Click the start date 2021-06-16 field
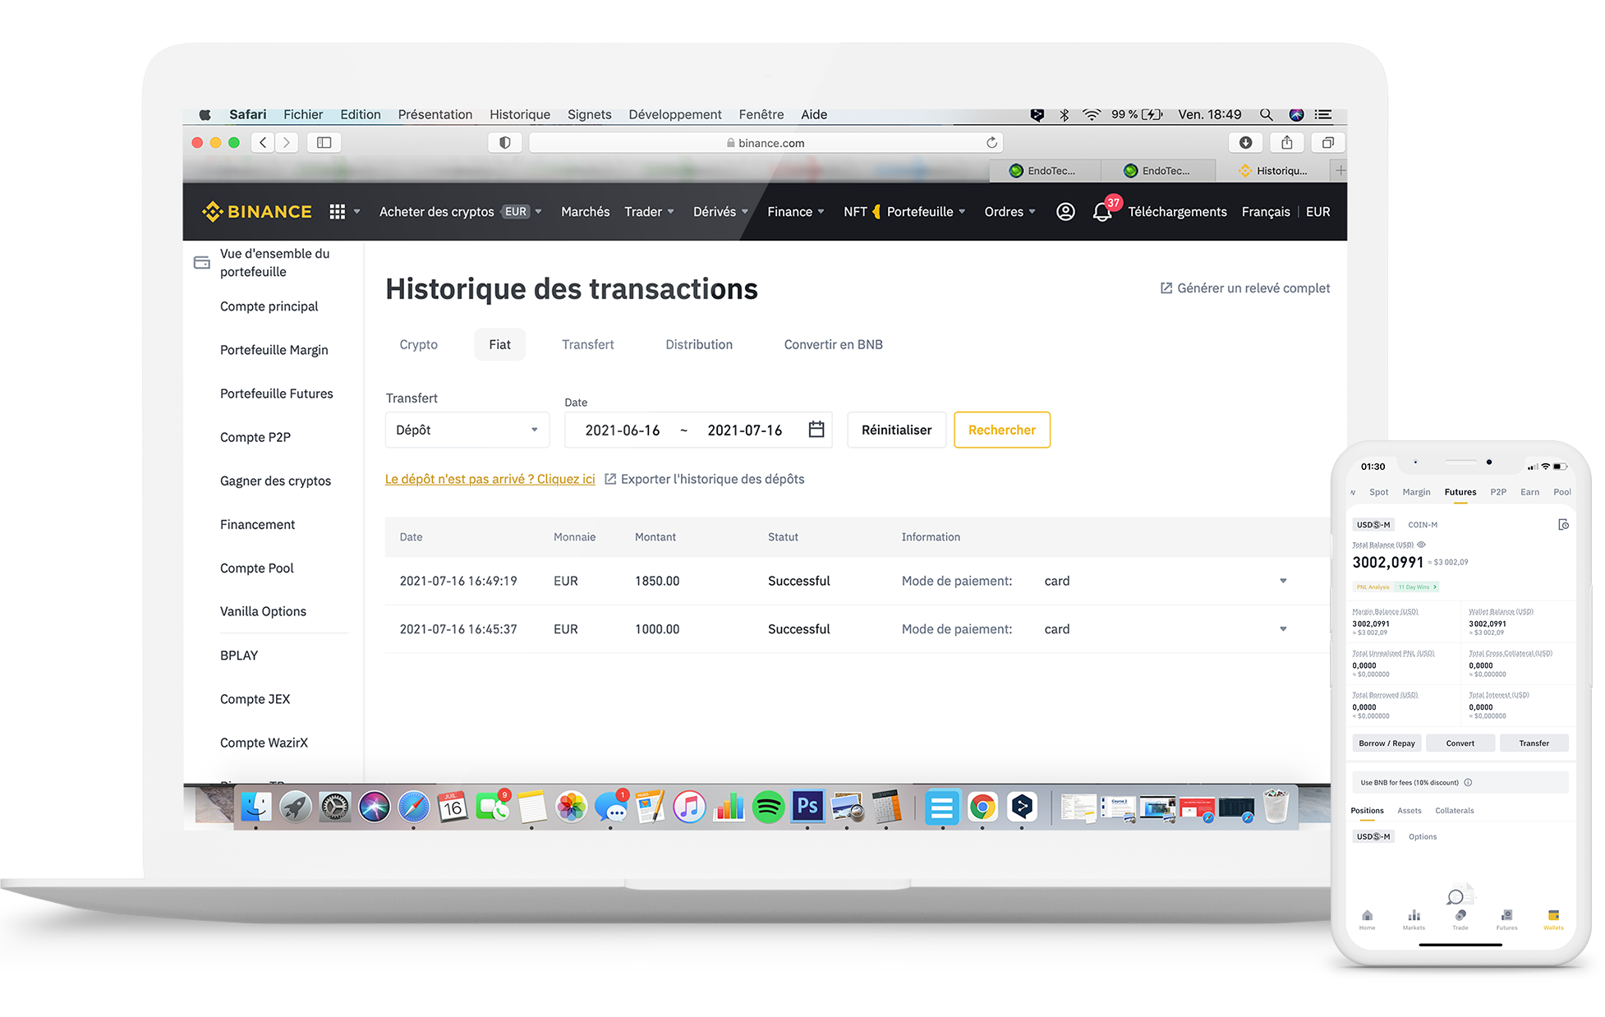Viewport: 1605px width, 1017px height. point(622,430)
